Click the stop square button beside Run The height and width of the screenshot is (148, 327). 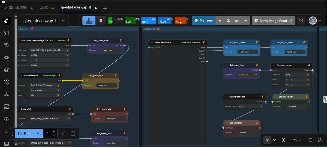coord(73,133)
